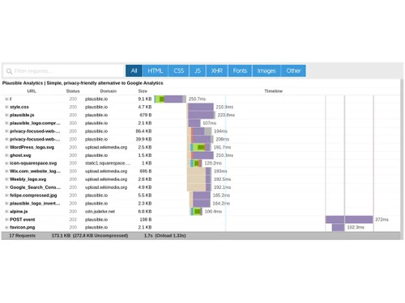Select the All filter tab
The width and height of the screenshot is (405, 303).
coord(134,71)
